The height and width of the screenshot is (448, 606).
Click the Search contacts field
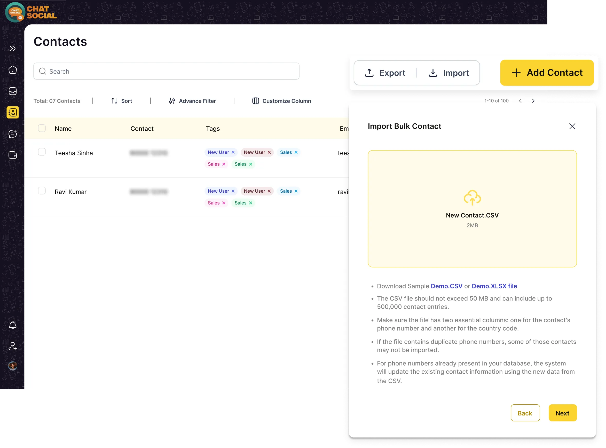166,71
